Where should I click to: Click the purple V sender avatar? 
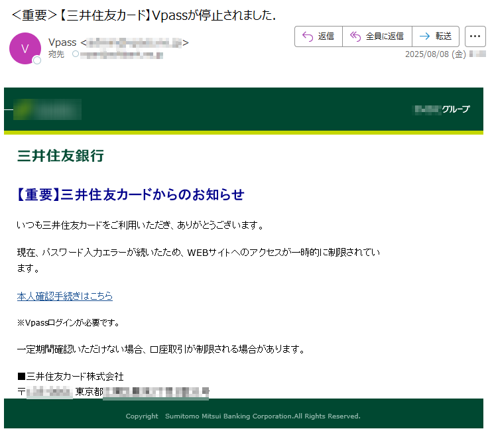[25, 48]
